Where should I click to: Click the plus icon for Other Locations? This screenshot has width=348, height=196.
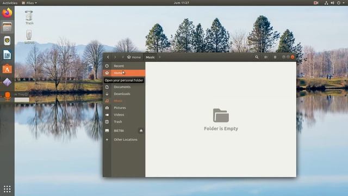tap(107, 139)
